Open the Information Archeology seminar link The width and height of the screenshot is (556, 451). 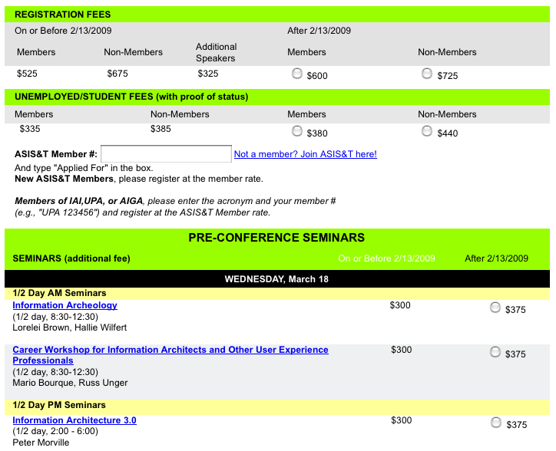(x=65, y=305)
